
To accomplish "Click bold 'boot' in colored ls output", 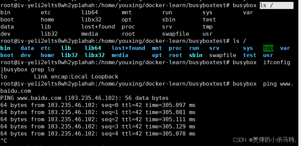I will [x=7, y=55].
